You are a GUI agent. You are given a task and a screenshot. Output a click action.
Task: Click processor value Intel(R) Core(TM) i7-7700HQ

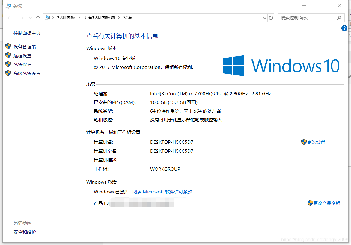(x=210, y=93)
